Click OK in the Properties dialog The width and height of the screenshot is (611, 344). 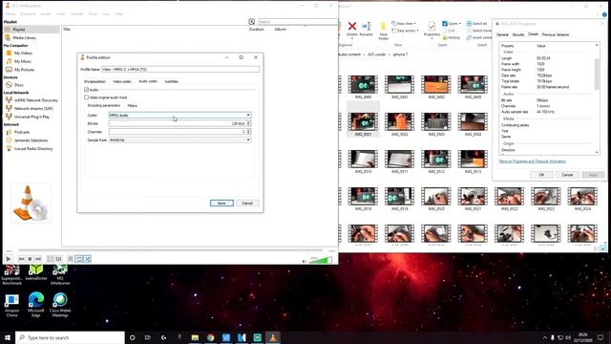[x=541, y=175]
